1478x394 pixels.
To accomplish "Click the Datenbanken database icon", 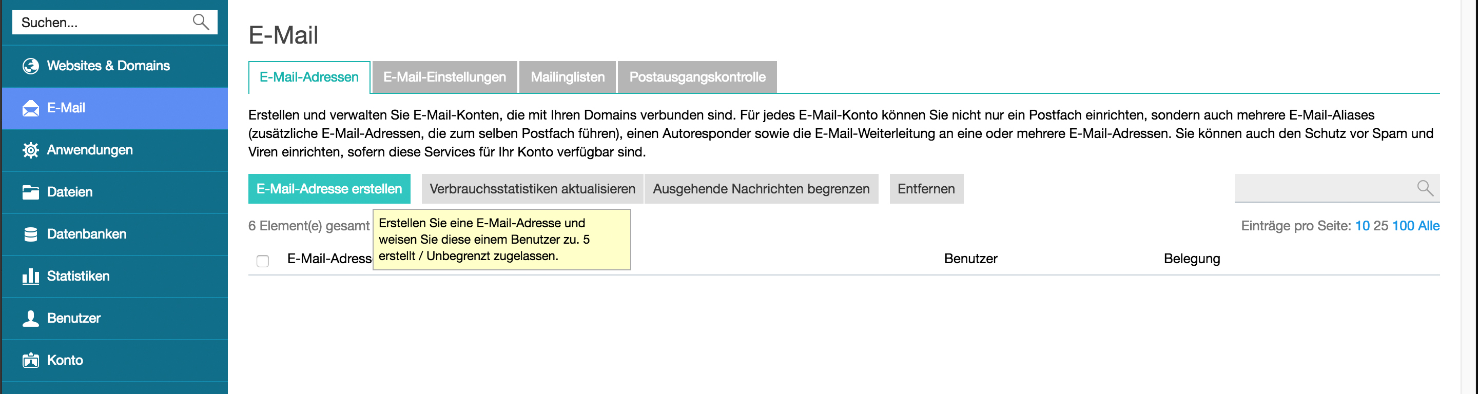I will tap(30, 234).
